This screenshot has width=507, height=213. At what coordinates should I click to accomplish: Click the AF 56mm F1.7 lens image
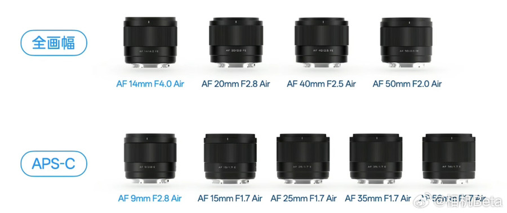point(449,160)
